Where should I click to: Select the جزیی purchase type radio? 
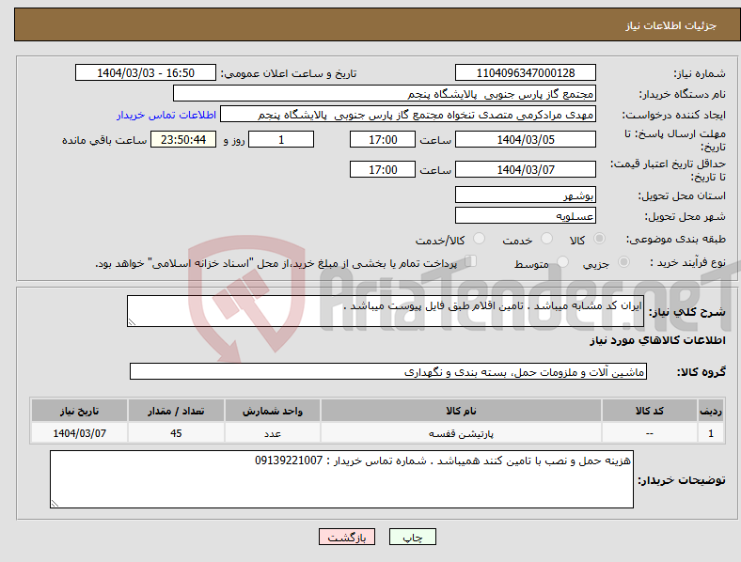click(623, 261)
